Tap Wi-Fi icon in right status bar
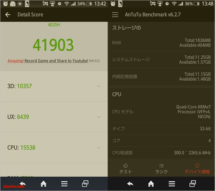Screen dimensions: 215x191 tap(174, 4)
